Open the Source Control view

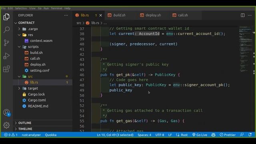[6, 43]
